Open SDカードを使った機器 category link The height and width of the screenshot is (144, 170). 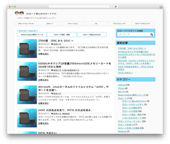click(129, 128)
